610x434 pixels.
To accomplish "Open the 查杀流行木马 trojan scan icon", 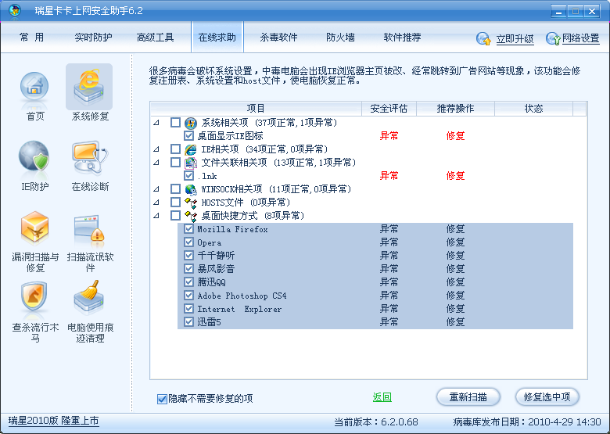I will click(x=34, y=298).
